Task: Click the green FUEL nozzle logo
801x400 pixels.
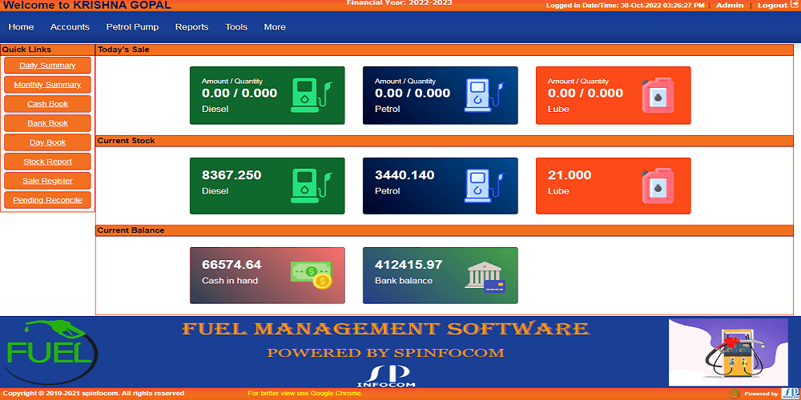Action: pos(49,351)
